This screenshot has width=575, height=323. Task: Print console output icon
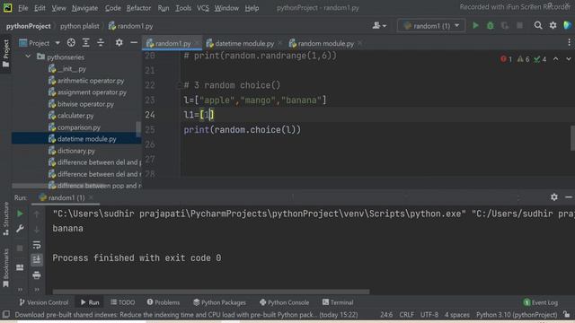pos(37,275)
